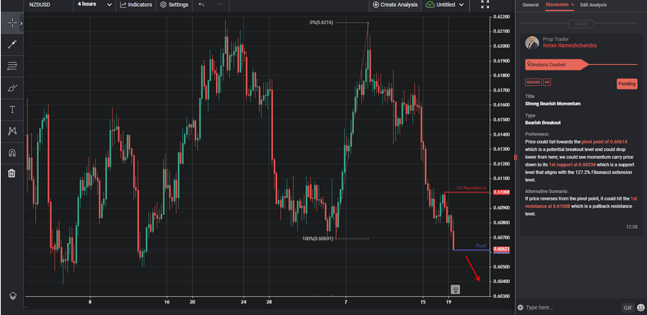Click the 0.60621 current price tag
The height and width of the screenshot is (315, 647).
point(501,249)
